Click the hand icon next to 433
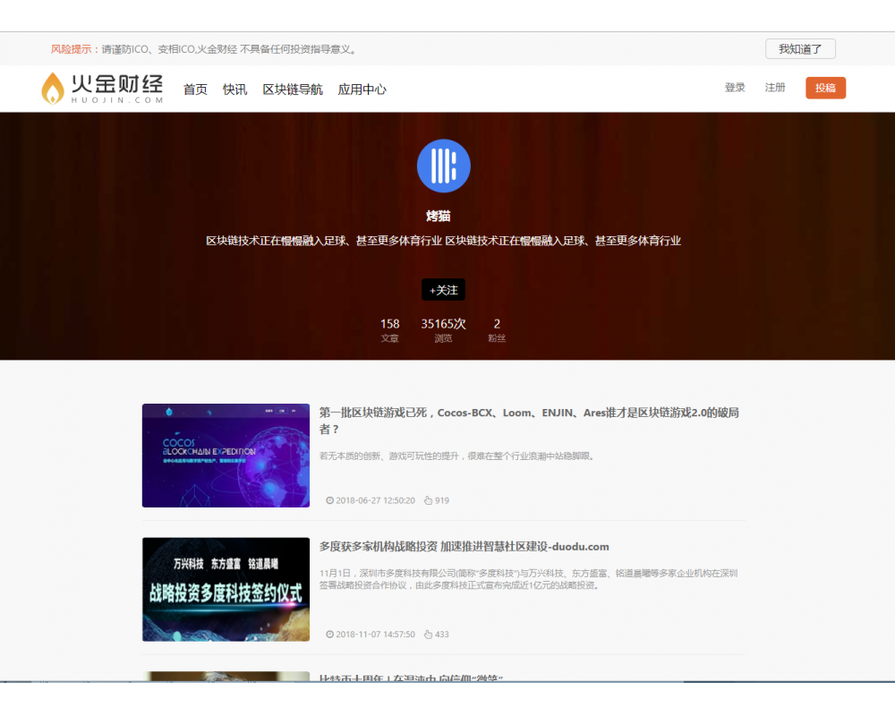 [x=428, y=635]
